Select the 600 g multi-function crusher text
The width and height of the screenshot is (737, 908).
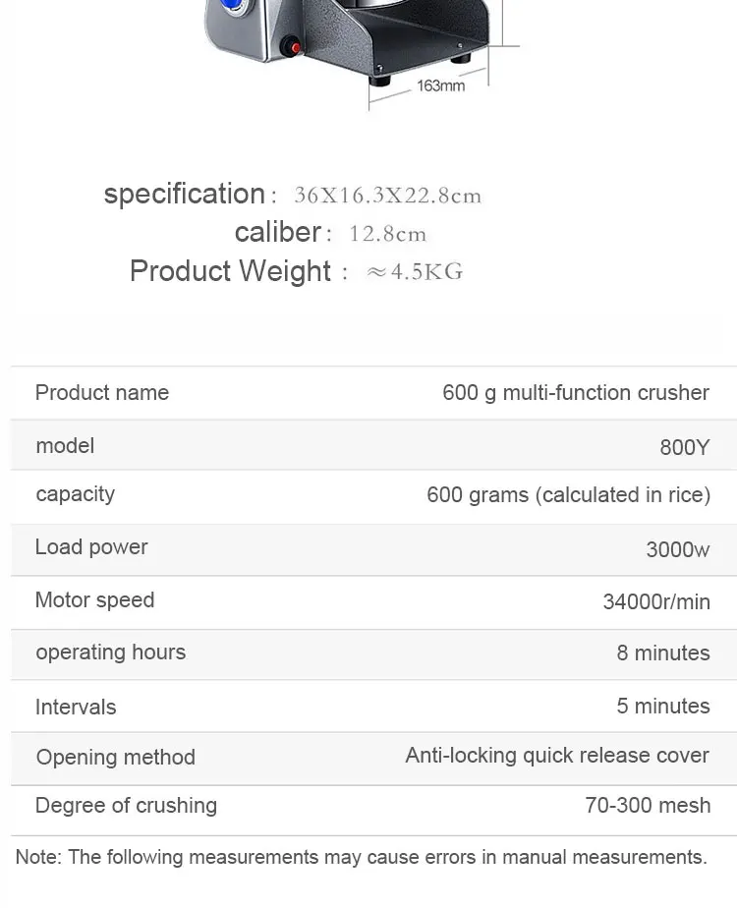click(x=575, y=393)
